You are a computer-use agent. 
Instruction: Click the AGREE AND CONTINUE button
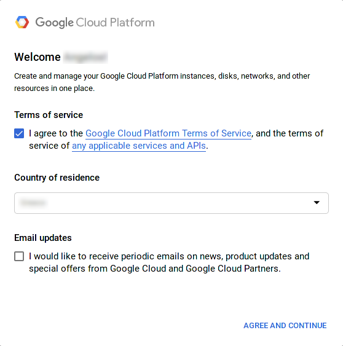coord(285,326)
